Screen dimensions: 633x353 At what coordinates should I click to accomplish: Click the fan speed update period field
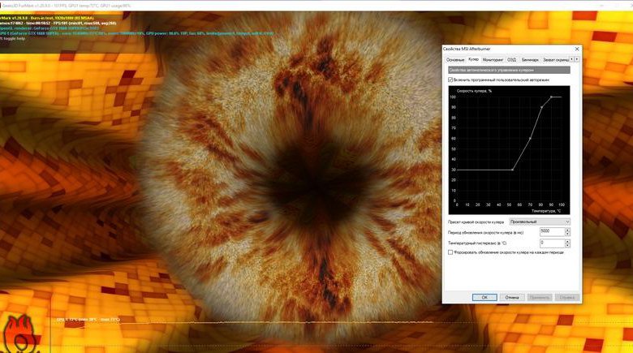(x=552, y=232)
